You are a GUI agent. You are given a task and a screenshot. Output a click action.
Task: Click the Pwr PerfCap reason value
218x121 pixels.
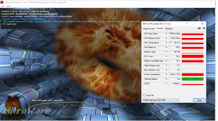click(x=175, y=79)
